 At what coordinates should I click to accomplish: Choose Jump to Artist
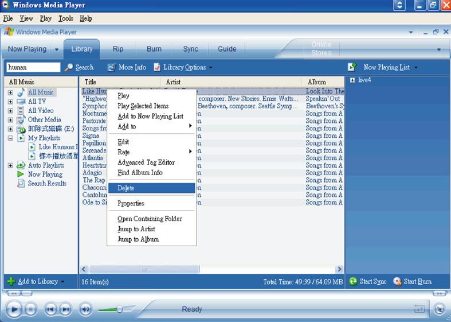[152, 229]
